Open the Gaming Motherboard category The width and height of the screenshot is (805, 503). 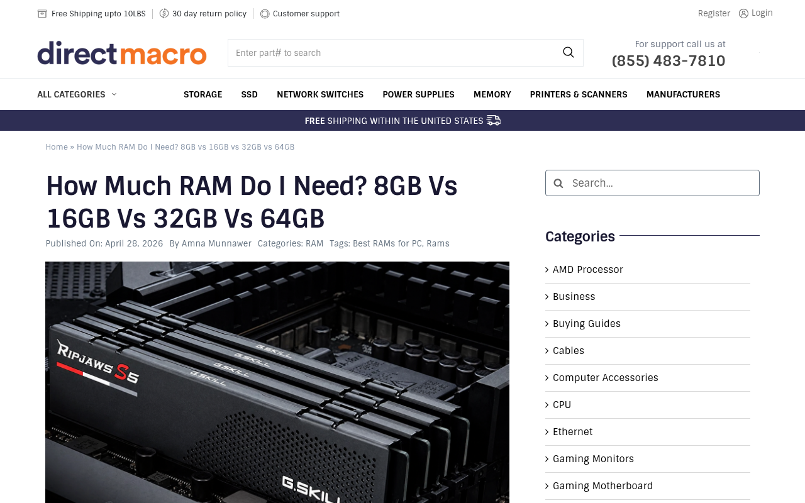click(x=603, y=486)
